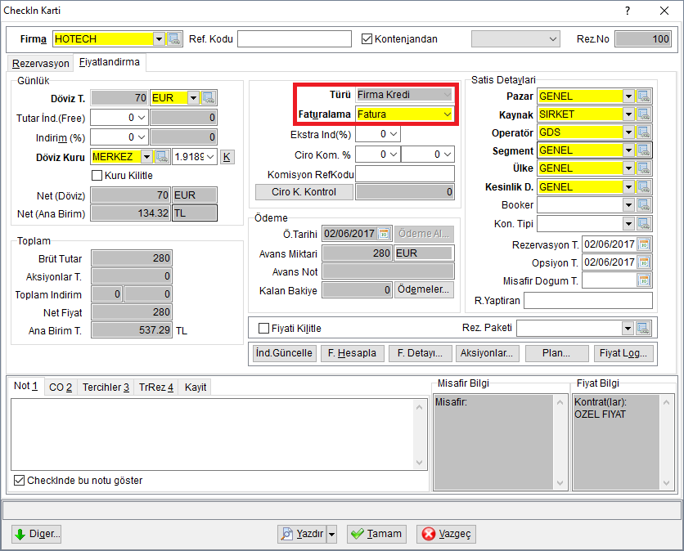Toggle CheckInde bu notu göster checkbox
Screen dimensions: 684x551
(x=19, y=481)
